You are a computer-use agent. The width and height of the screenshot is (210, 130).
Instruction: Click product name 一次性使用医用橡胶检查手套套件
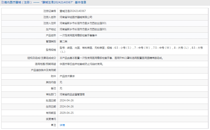click(78, 35)
